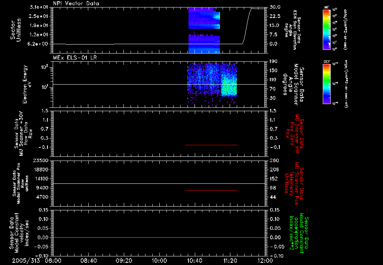Click the 'DEF' colorbar title
The height and width of the screenshot is (265, 383).
tap(327, 62)
